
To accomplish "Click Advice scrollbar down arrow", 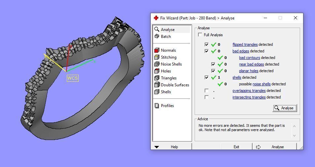I will [294, 136].
